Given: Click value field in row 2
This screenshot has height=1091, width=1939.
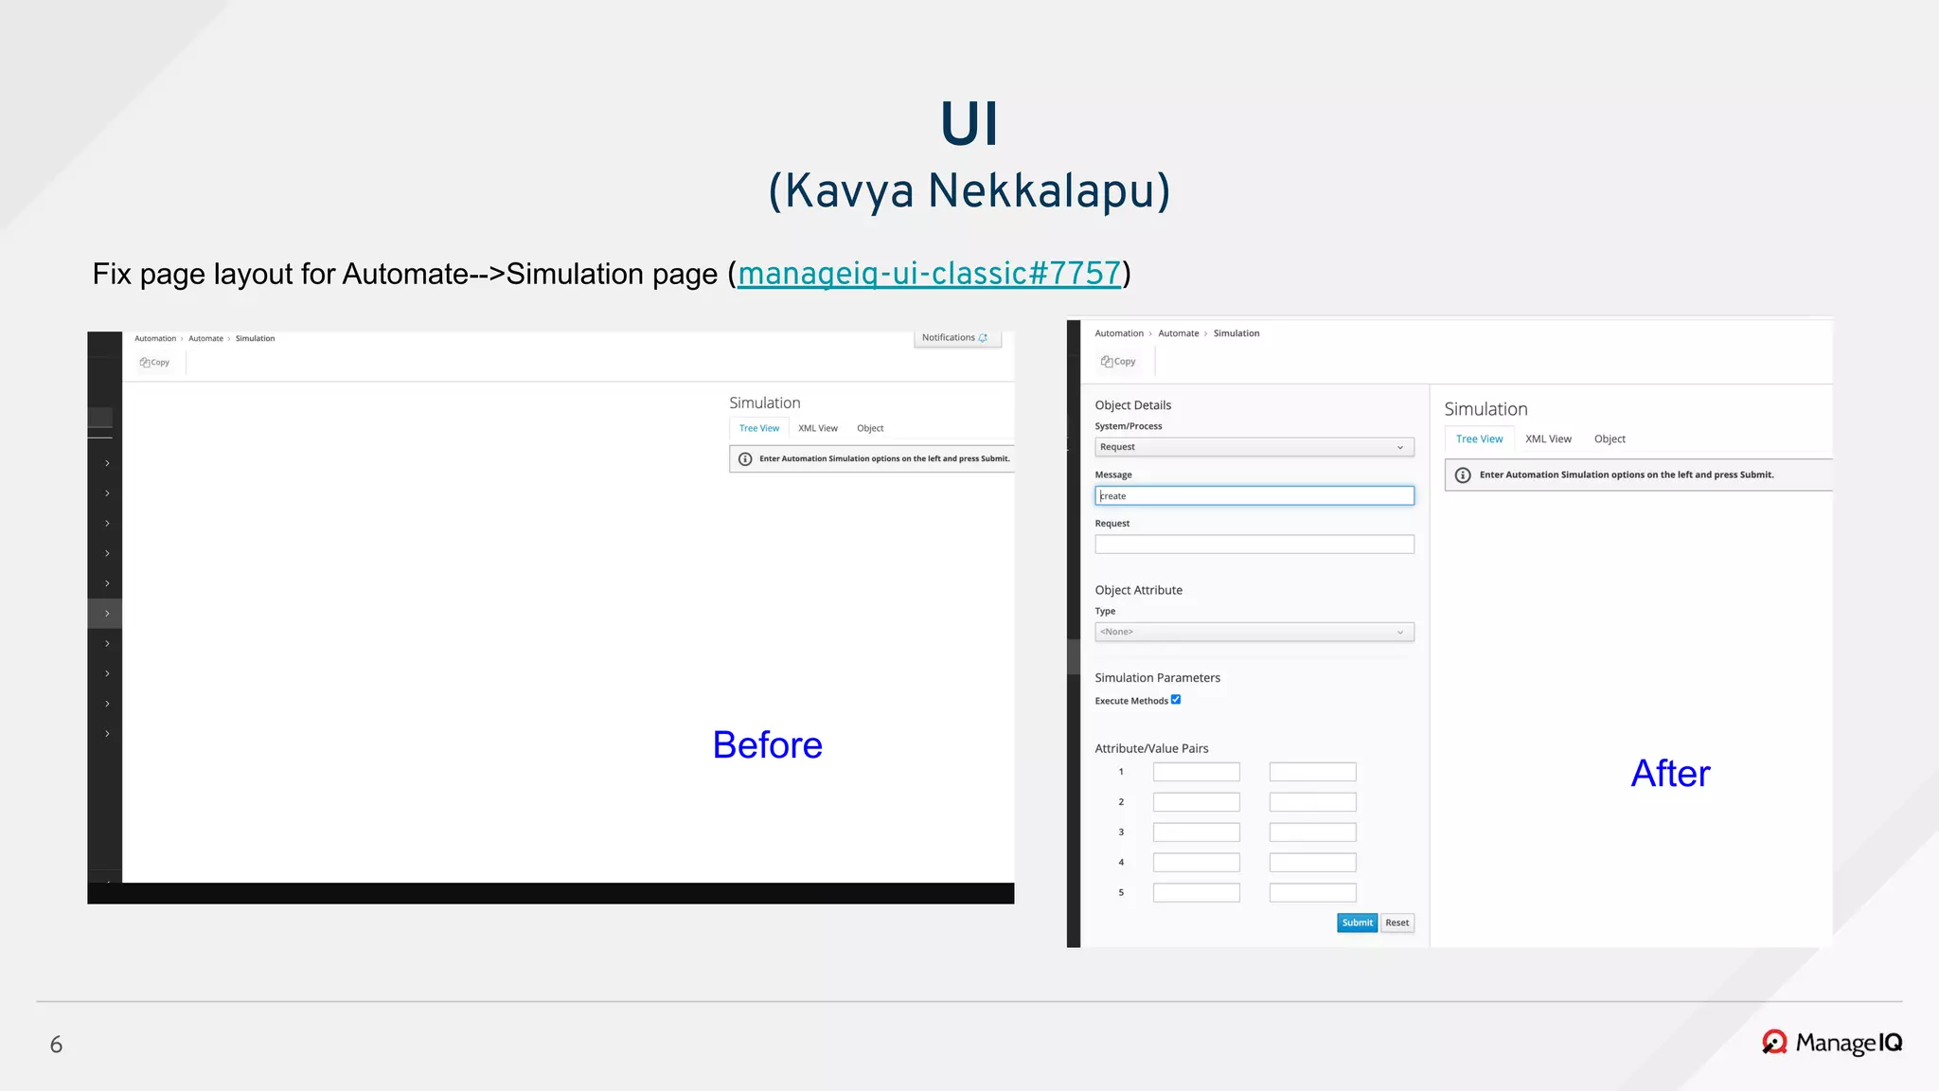Looking at the screenshot, I should pyautogui.click(x=1313, y=803).
